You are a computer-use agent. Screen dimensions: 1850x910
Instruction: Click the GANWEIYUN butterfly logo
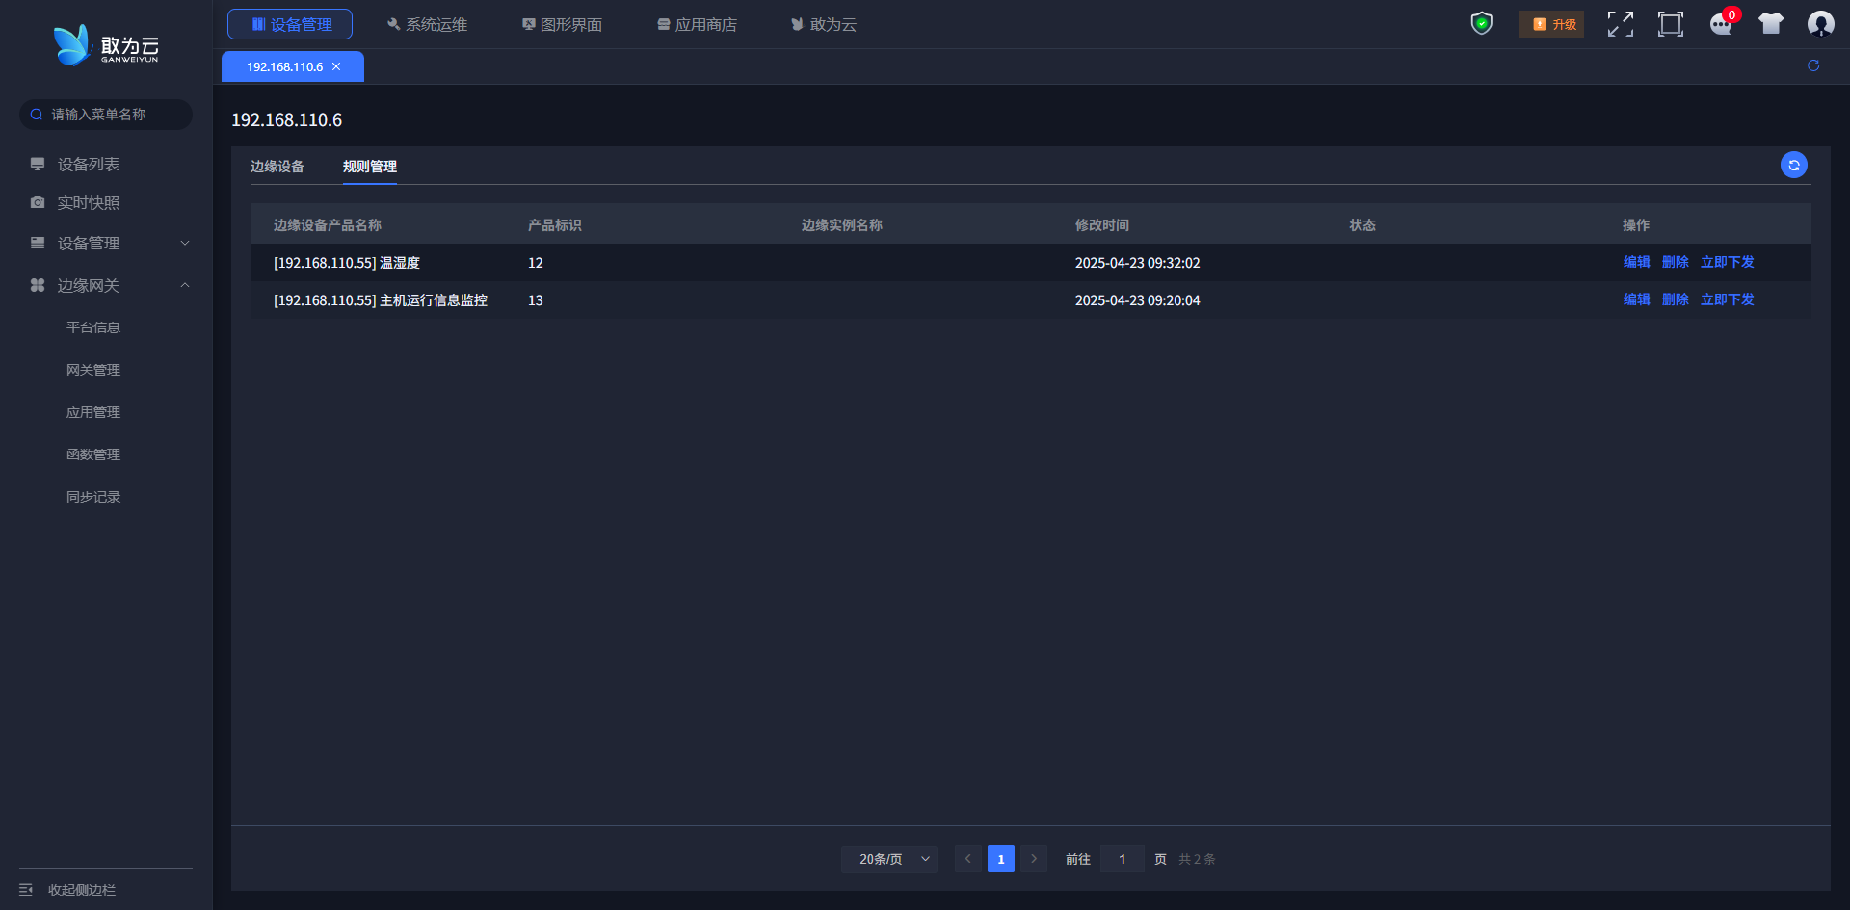tap(106, 45)
